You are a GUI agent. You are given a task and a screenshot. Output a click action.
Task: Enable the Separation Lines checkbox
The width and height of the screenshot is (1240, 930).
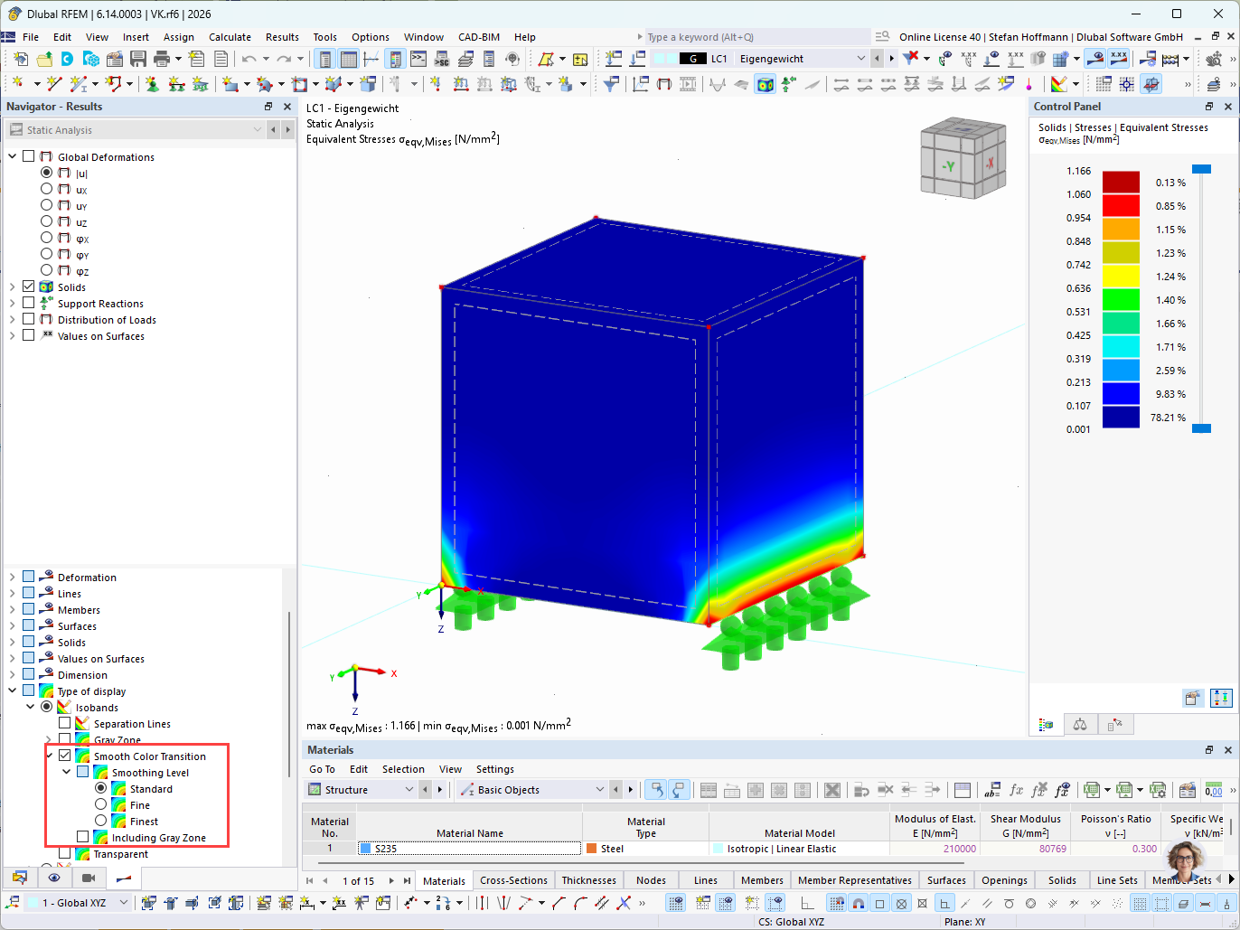pyautogui.click(x=65, y=724)
